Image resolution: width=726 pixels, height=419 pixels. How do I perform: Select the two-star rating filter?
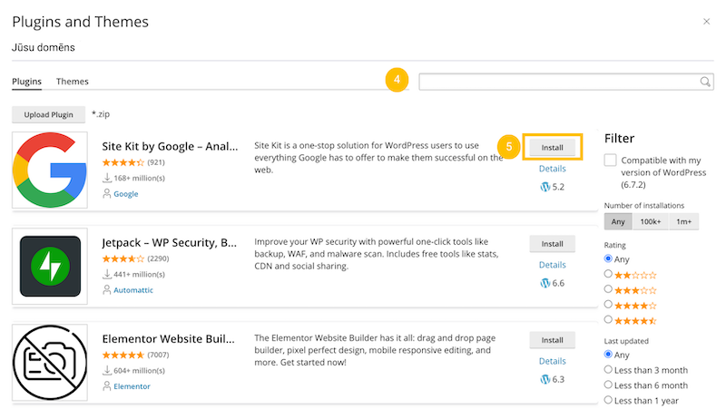click(609, 274)
